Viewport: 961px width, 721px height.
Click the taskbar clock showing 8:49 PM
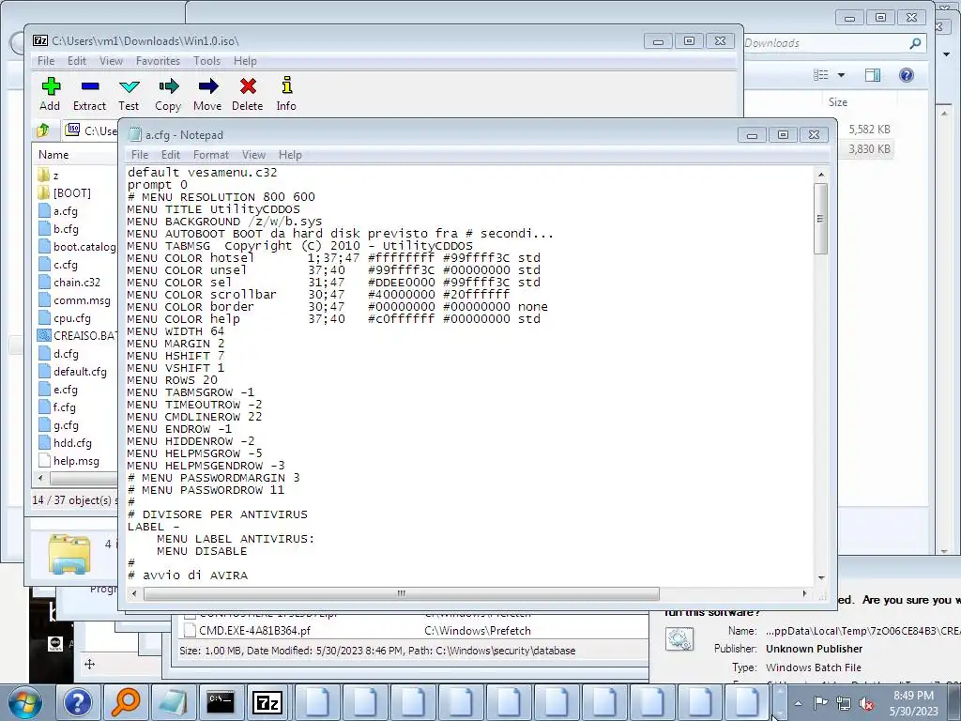[913, 703]
